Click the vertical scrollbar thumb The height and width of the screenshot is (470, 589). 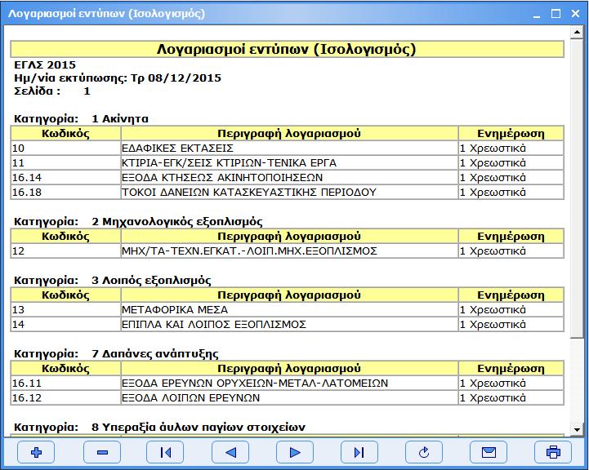[x=577, y=188]
